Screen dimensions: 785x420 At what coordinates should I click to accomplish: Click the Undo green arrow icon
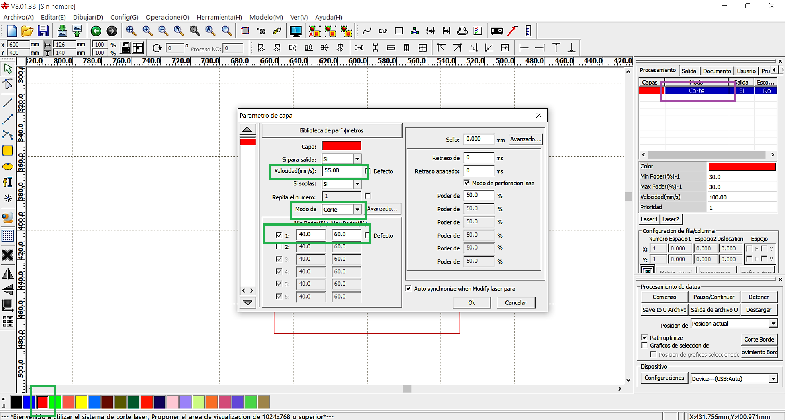coord(96,31)
